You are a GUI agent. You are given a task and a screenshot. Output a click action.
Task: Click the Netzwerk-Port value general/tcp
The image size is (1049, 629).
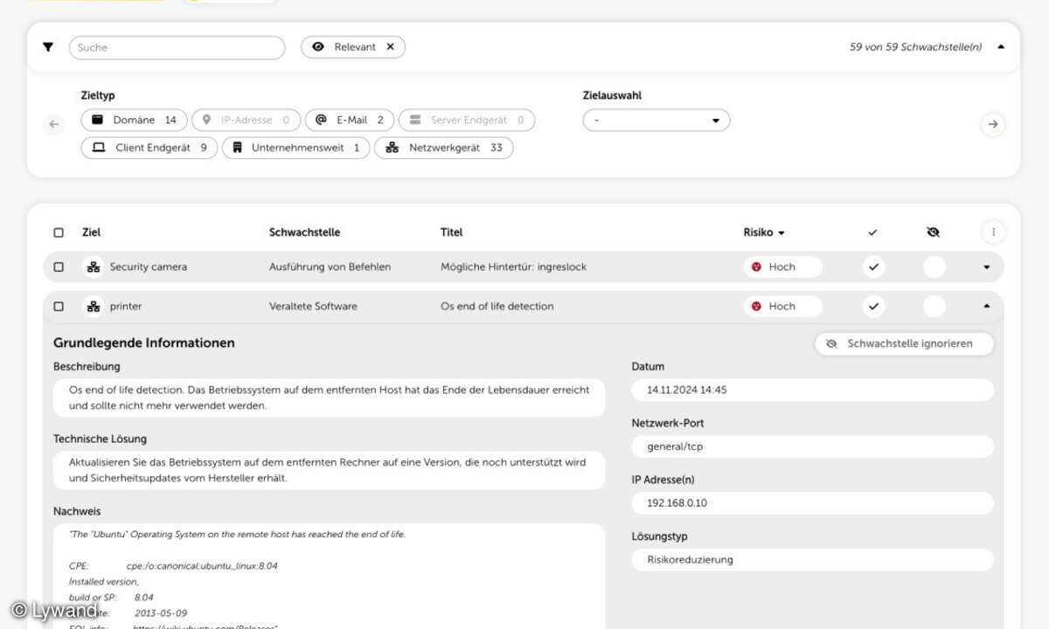click(x=812, y=446)
